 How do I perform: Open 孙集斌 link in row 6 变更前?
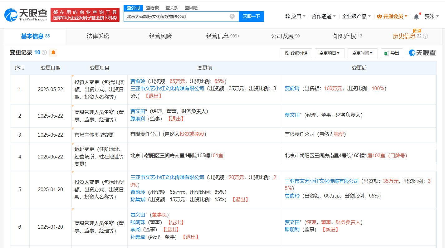click(138, 237)
